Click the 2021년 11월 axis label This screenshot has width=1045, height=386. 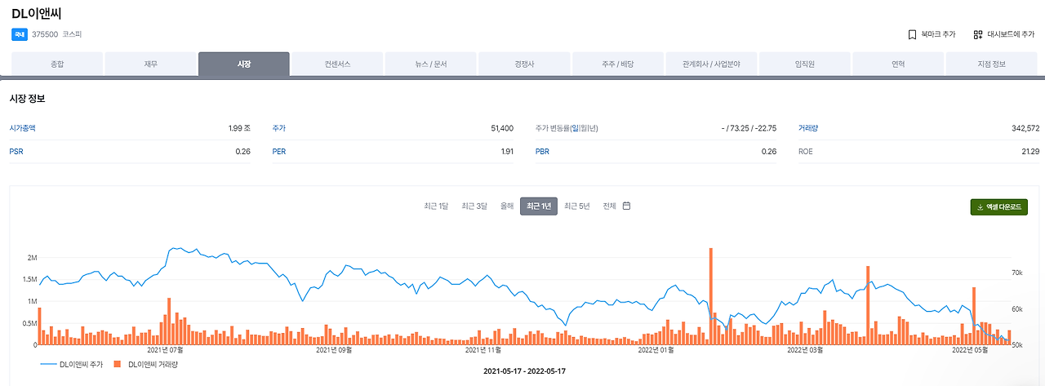click(x=482, y=350)
